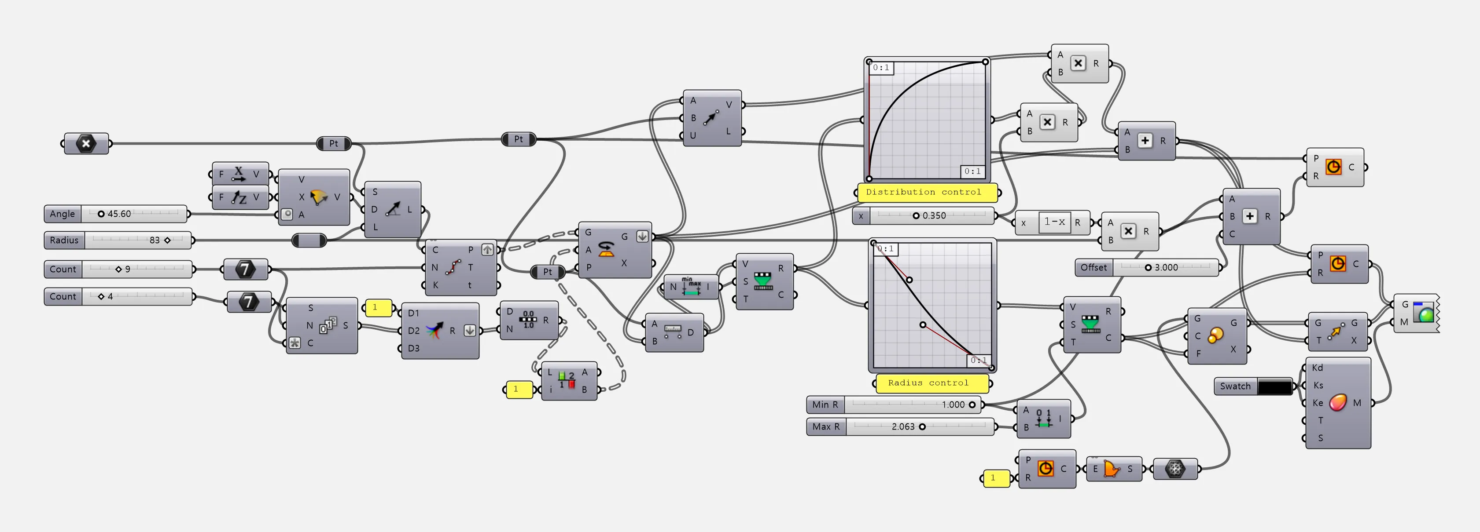
Task: Click the Offset slider knob at 3.000
Action: (1148, 267)
